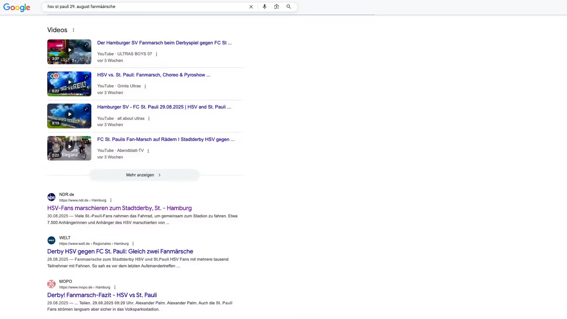Open more options beside all about ultras

[149, 119]
